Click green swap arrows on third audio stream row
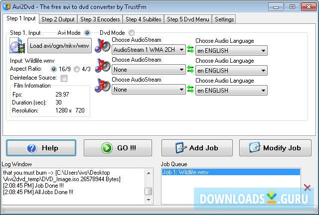The width and height of the screenshot is (319, 215). [190, 89]
